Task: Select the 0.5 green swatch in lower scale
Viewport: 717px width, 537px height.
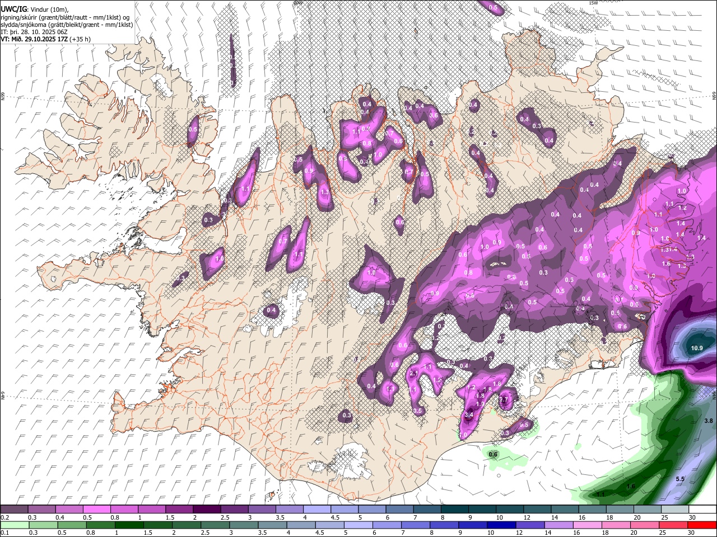Action: [72, 525]
